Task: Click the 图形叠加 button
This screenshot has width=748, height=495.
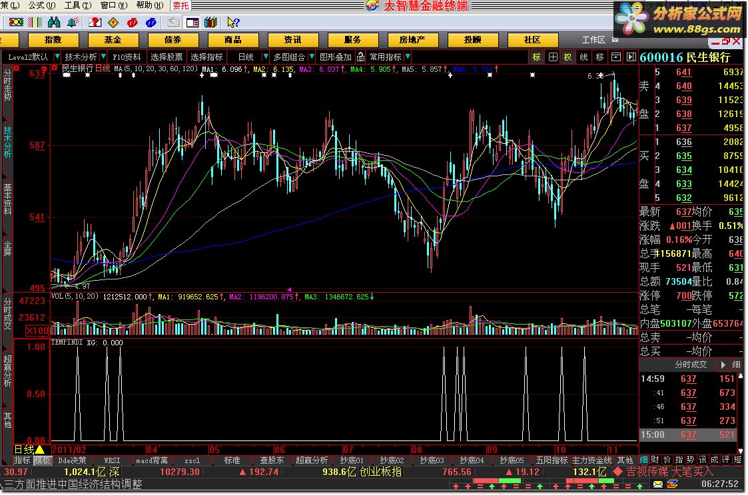Action: [335, 57]
